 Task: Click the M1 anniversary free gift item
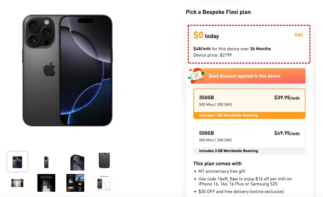click(222, 171)
